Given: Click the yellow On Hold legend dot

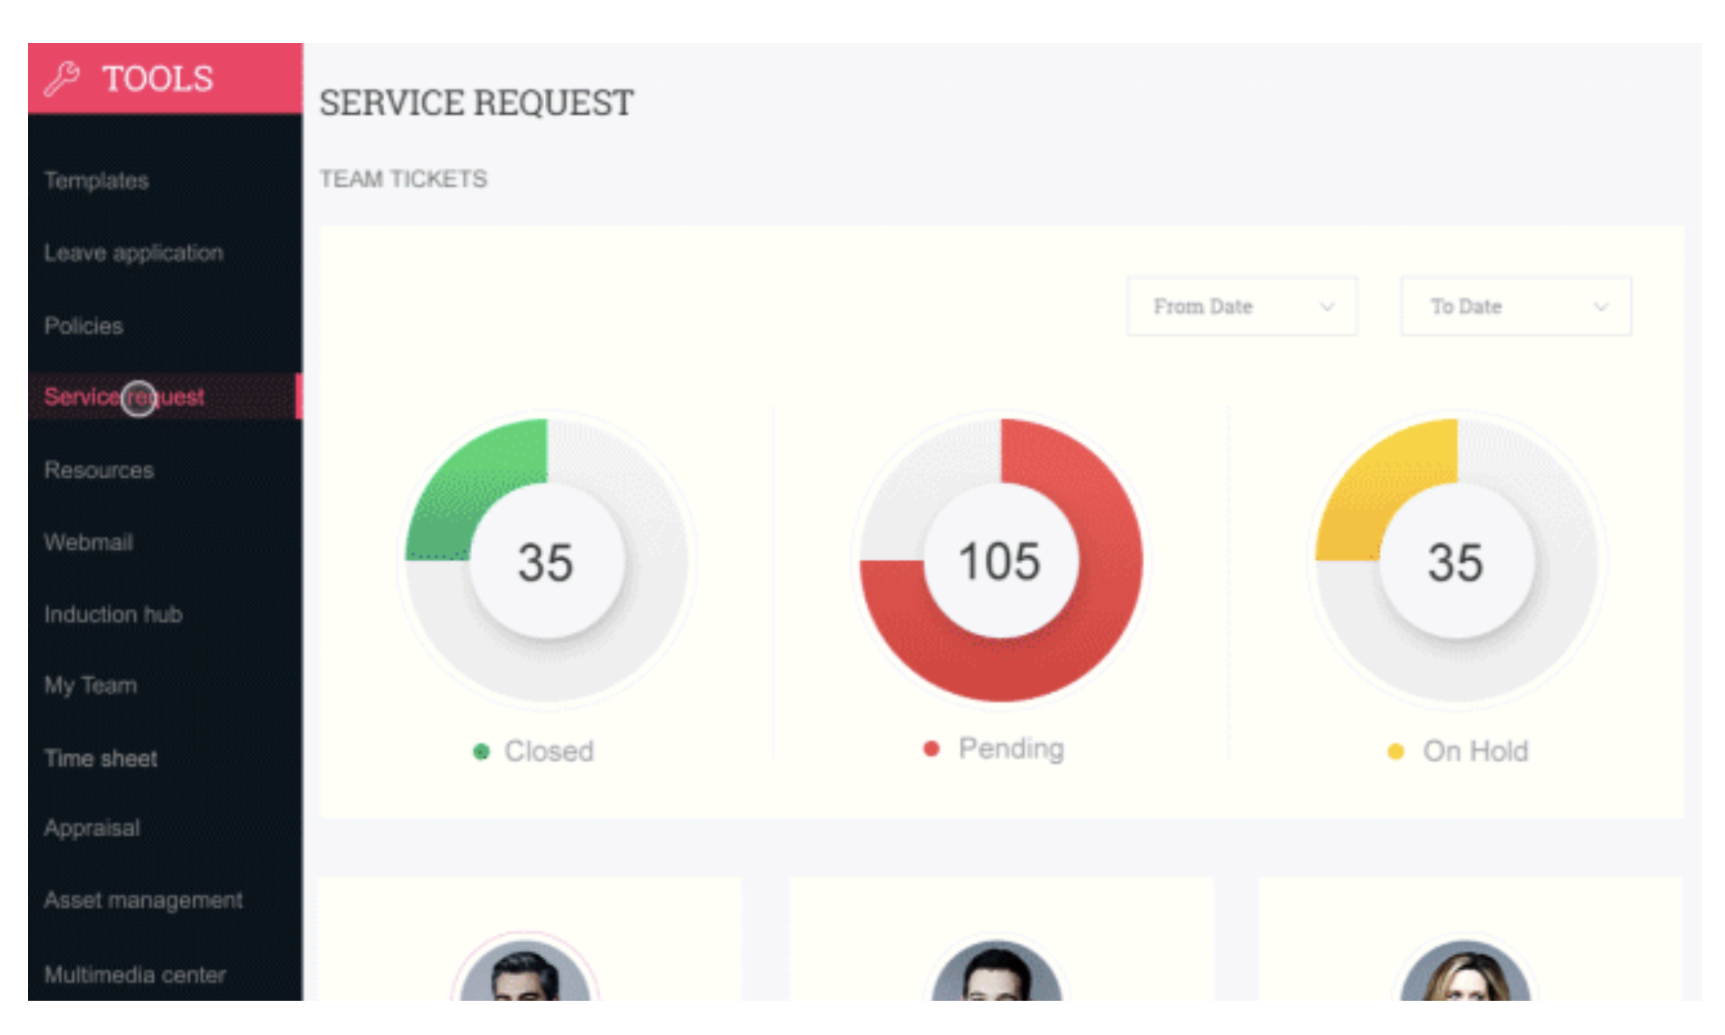Looking at the screenshot, I should (1395, 752).
